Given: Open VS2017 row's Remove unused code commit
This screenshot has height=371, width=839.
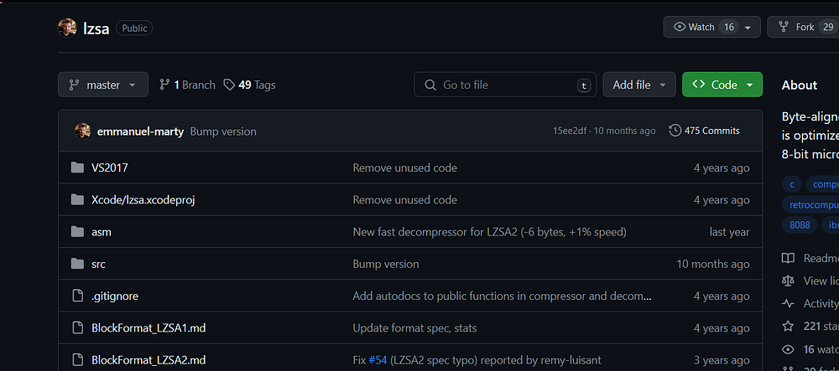Looking at the screenshot, I should [405, 167].
